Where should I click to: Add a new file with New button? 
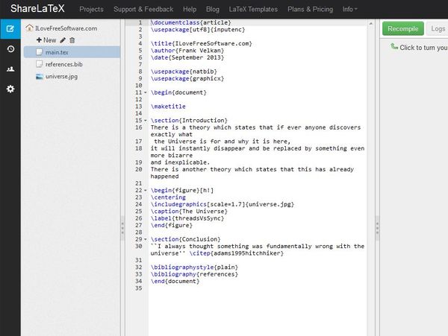click(x=46, y=40)
